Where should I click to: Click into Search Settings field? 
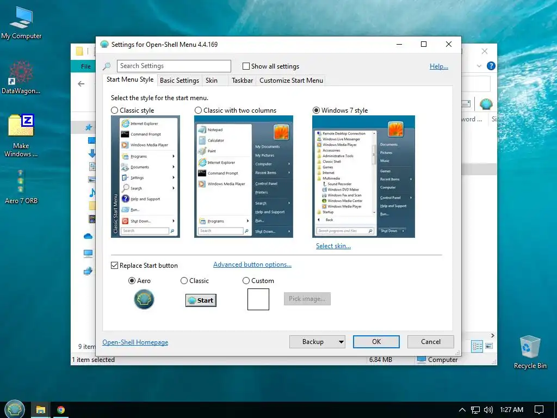click(x=174, y=66)
